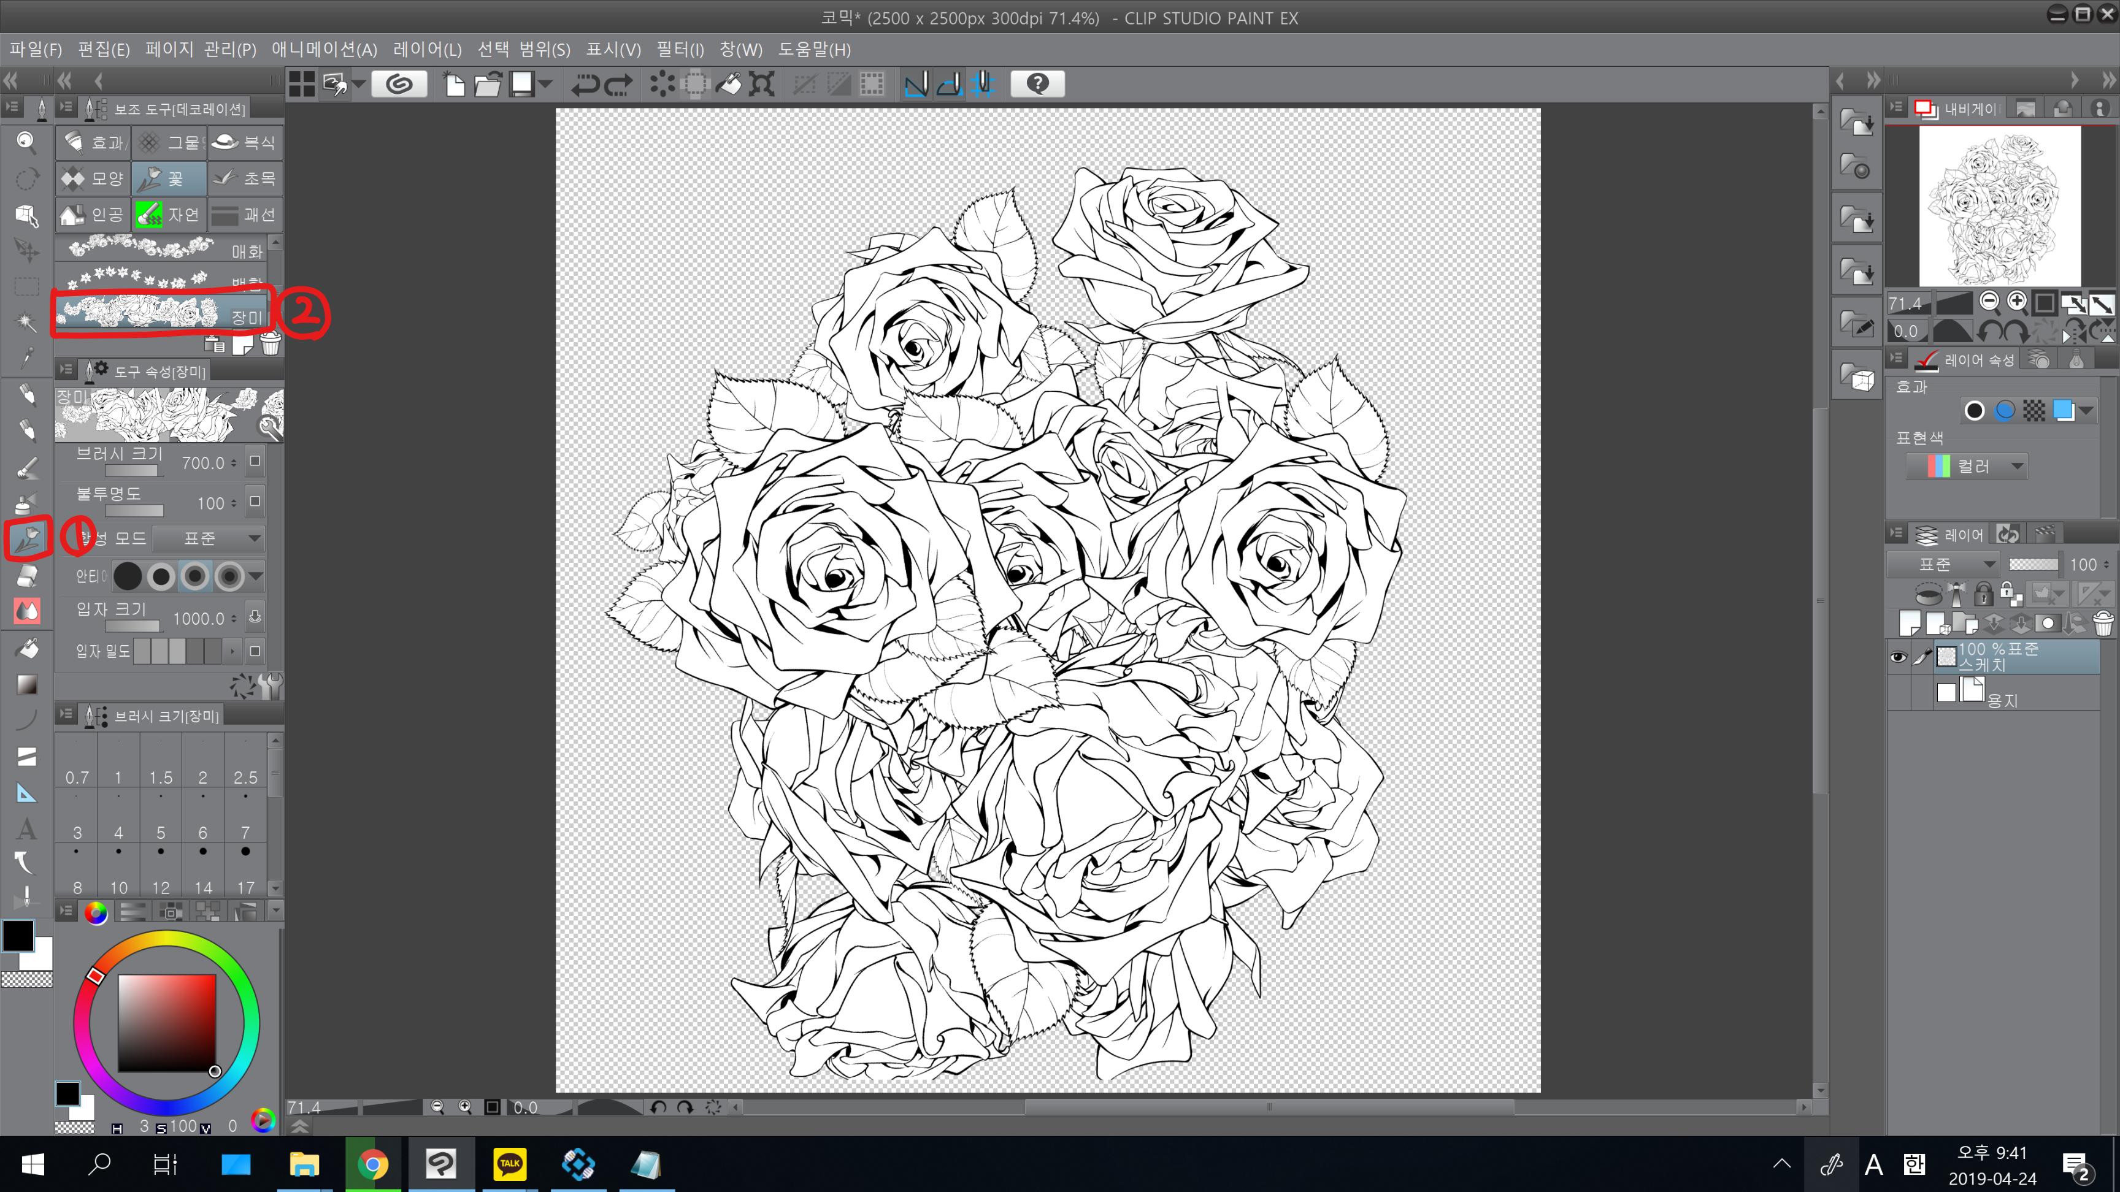The image size is (2120, 1192).
Task: Select the Magnifier zoom tool
Action: click(26, 142)
